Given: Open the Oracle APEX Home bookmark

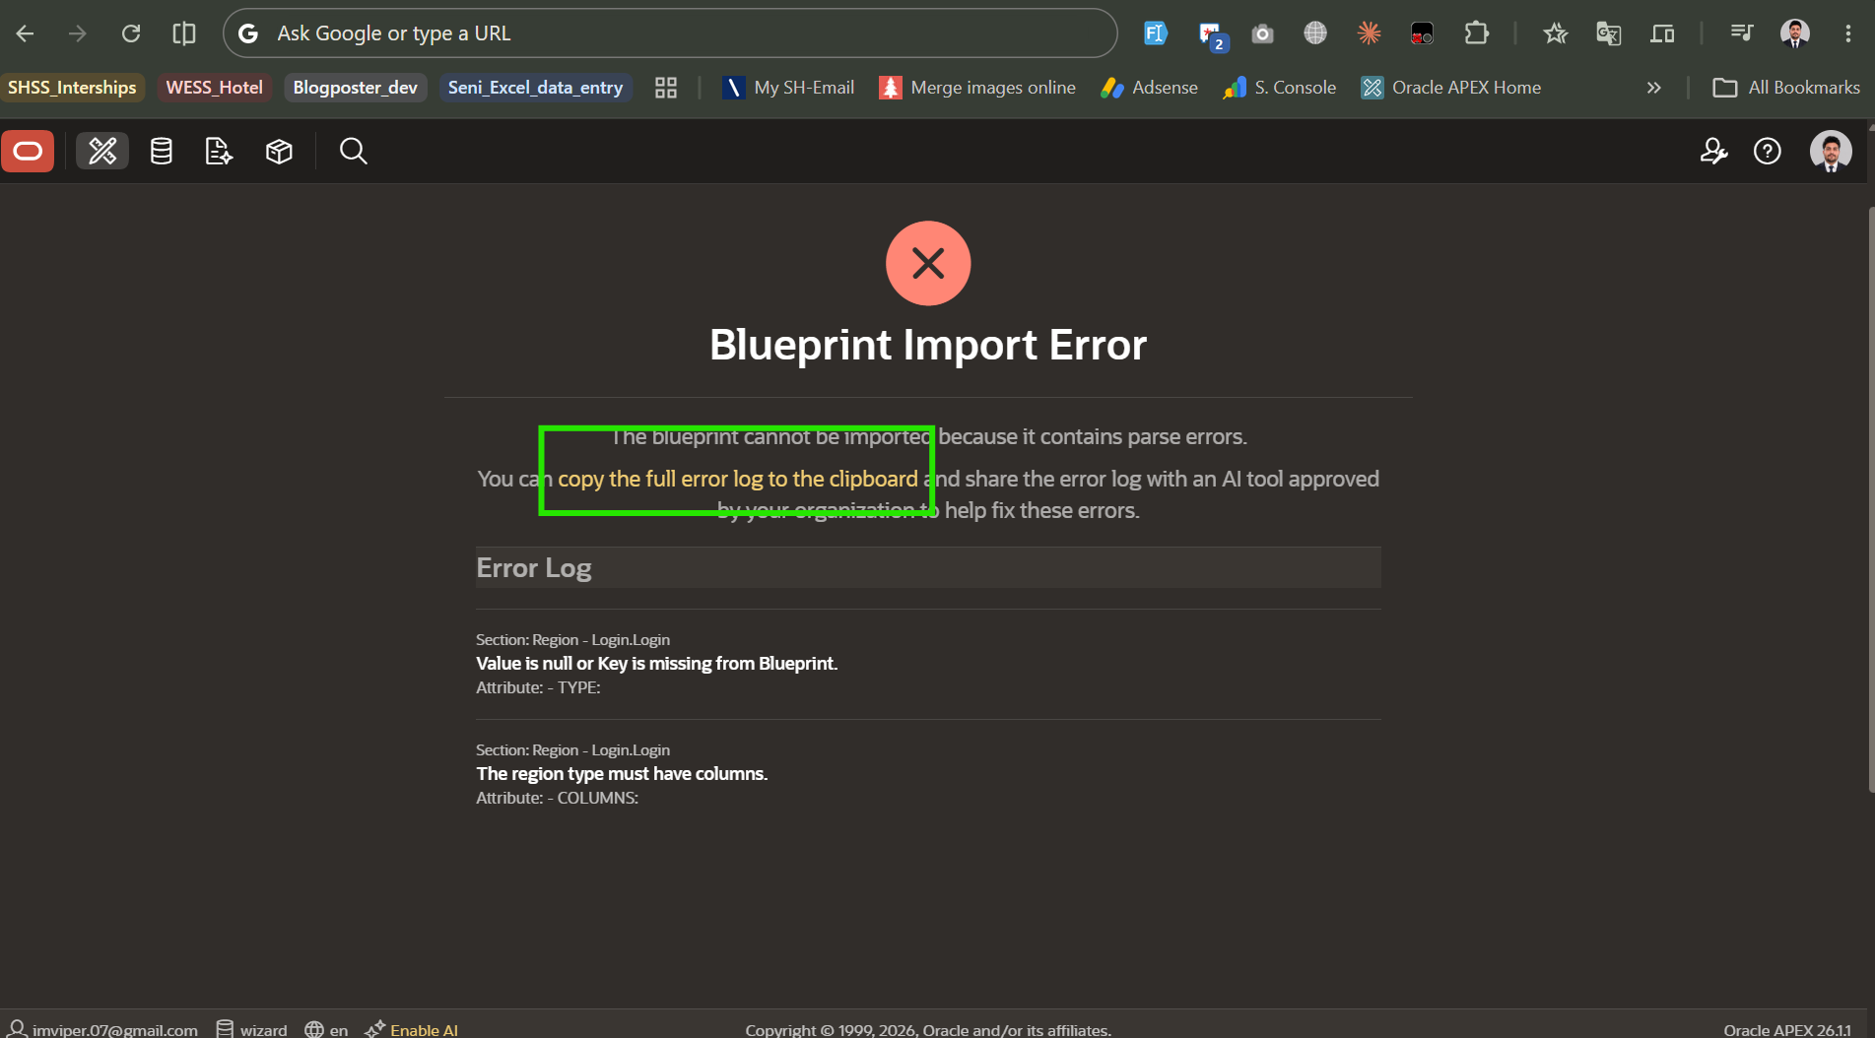Looking at the screenshot, I should click(1450, 88).
